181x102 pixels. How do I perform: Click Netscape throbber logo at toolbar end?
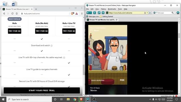pyautogui.click(x=178, y=13)
